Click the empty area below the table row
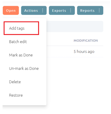Screen dimensions: 111x114 [75, 81]
